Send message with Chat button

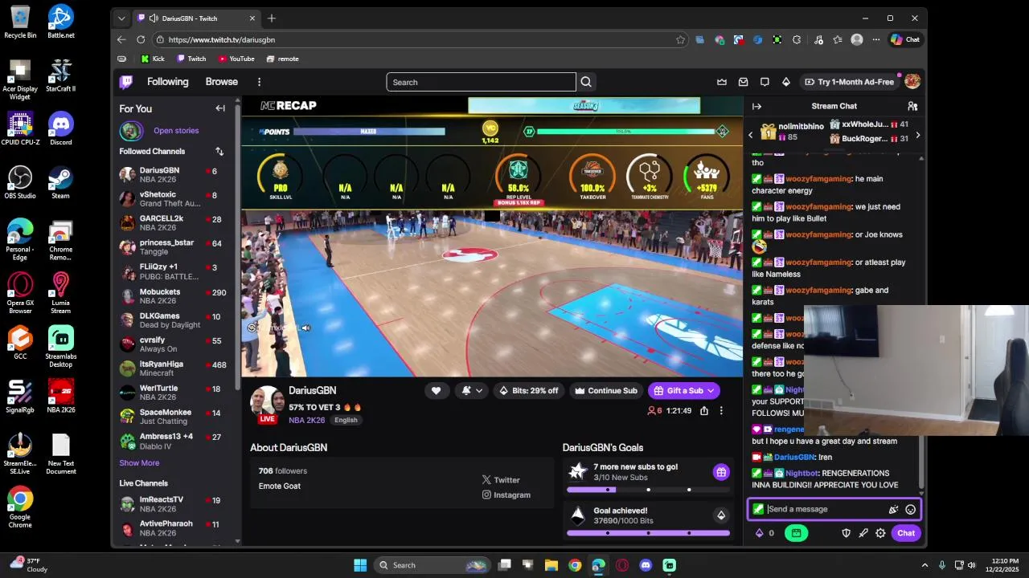tap(906, 533)
